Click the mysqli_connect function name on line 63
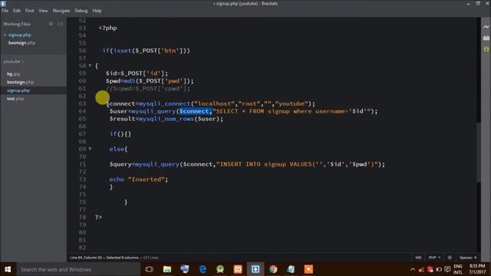This screenshot has width=491, height=276. click(x=164, y=103)
